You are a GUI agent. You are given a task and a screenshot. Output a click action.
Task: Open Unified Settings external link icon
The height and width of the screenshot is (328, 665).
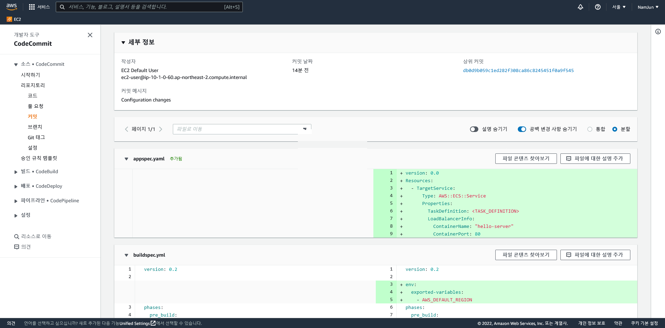pyautogui.click(x=153, y=323)
